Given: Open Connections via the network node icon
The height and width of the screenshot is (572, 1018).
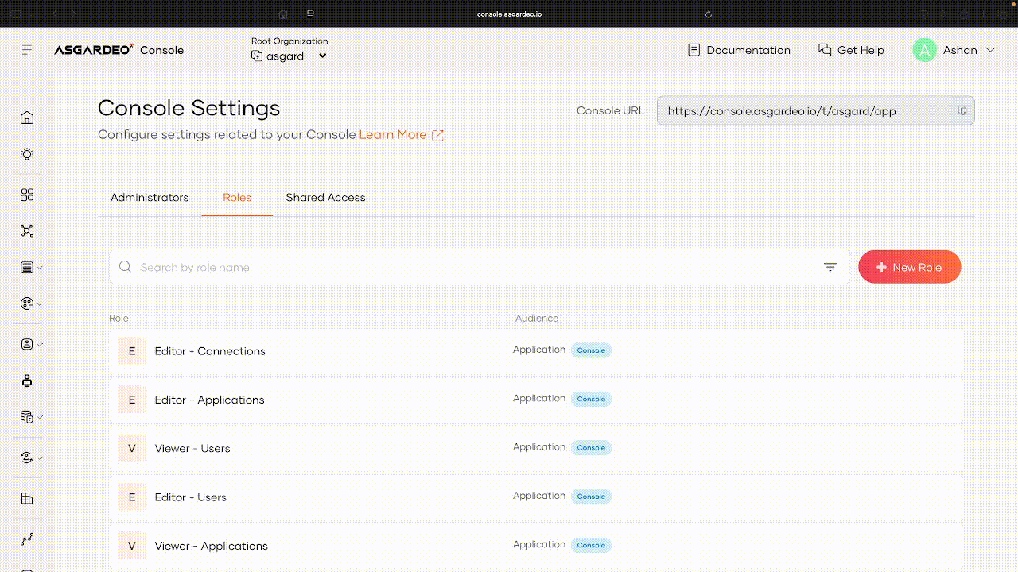Looking at the screenshot, I should pos(27,230).
